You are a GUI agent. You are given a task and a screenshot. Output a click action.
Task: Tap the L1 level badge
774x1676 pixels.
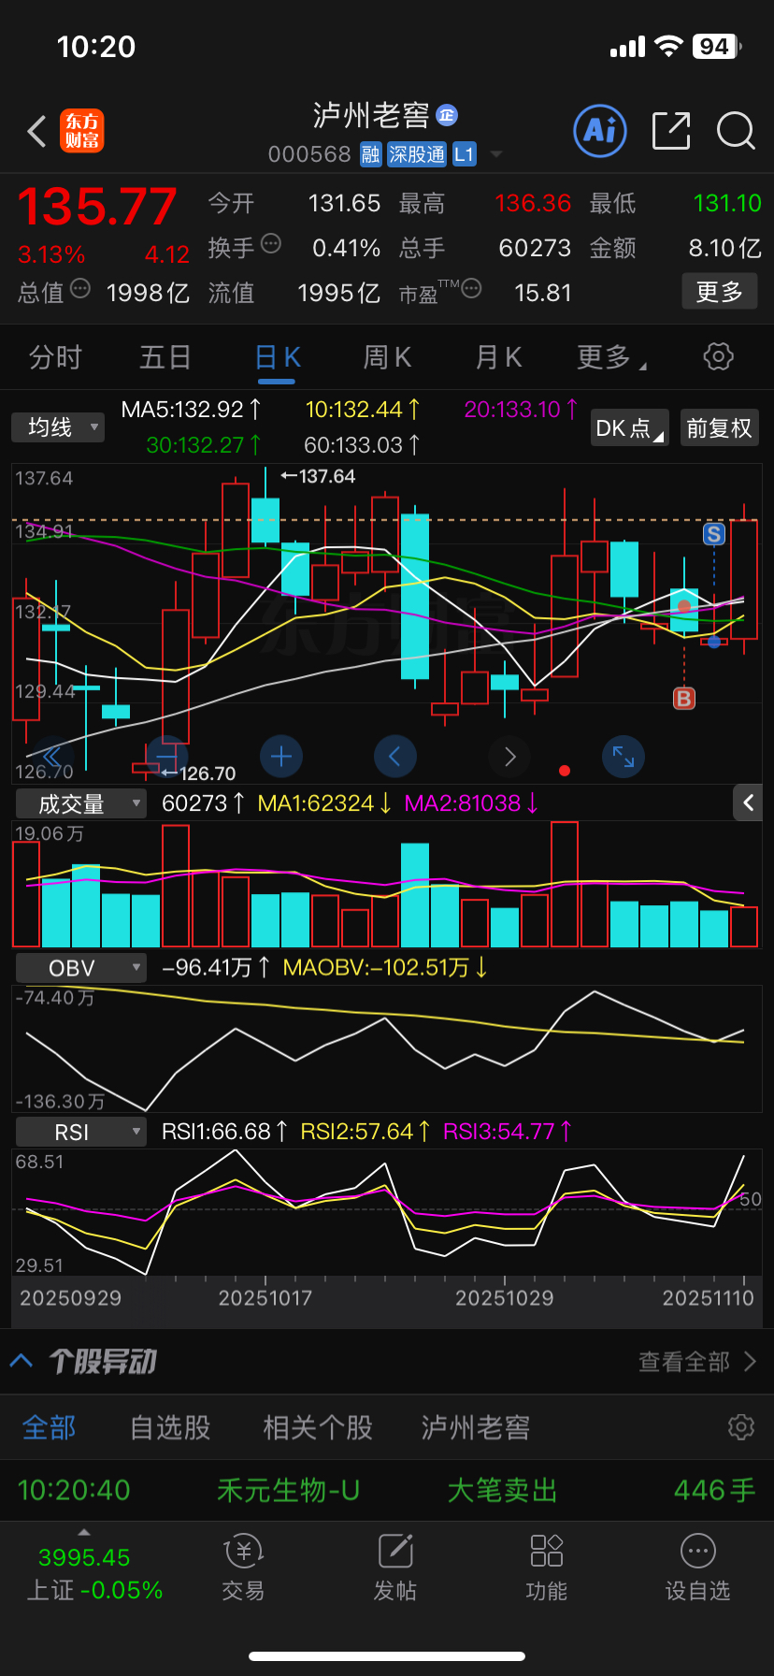pos(465,154)
